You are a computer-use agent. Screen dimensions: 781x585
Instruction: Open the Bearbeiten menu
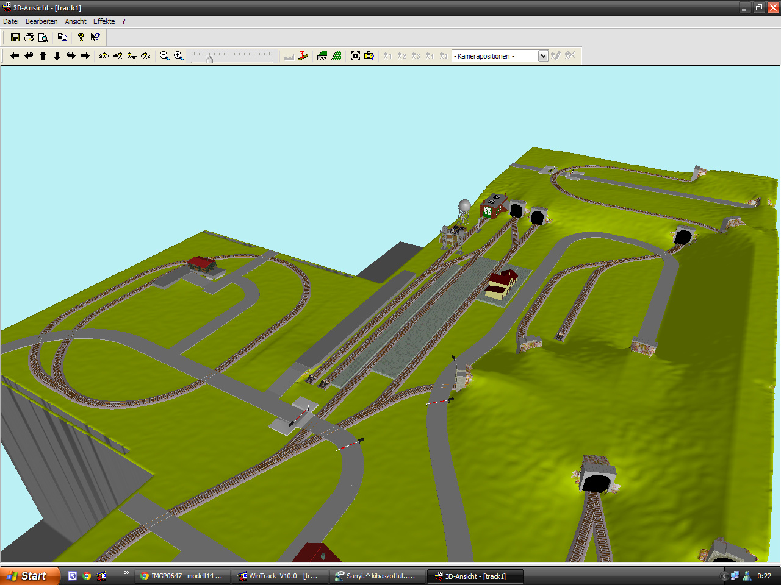pos(41,21)
